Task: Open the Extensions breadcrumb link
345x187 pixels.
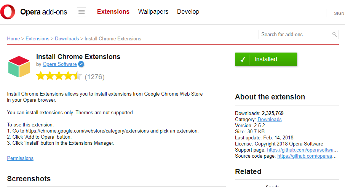Action: click(37, 39)
